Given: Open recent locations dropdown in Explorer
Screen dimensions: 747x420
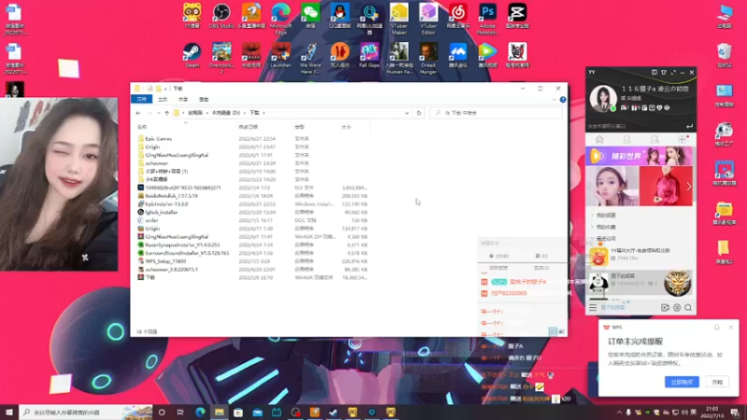Looking at the screenshot, I should click(x=159, y=113).
